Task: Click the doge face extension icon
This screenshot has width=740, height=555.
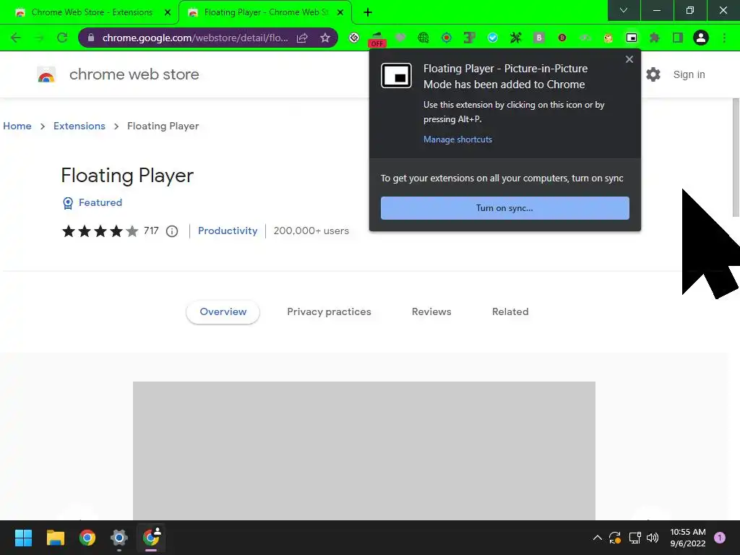Action: pyautogui.click(x=608, y=38)
